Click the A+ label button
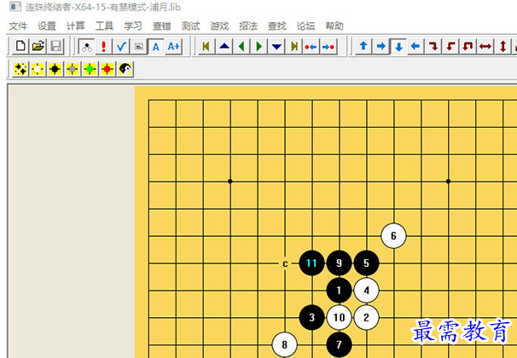The width and height of the screenshot is (517, 358). (173, 46)
